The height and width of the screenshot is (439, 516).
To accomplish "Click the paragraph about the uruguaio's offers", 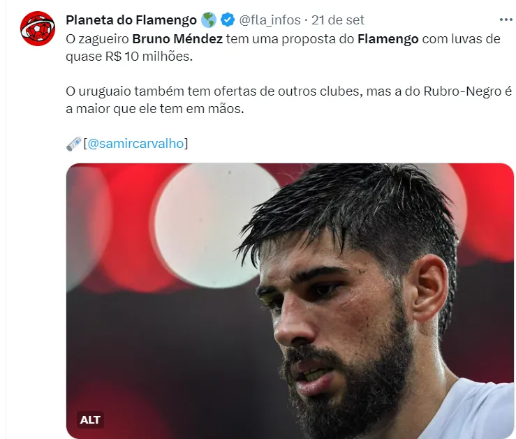I will [289, 100].
